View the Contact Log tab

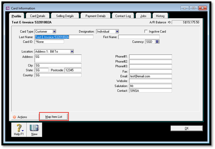[x=123, y=16]
